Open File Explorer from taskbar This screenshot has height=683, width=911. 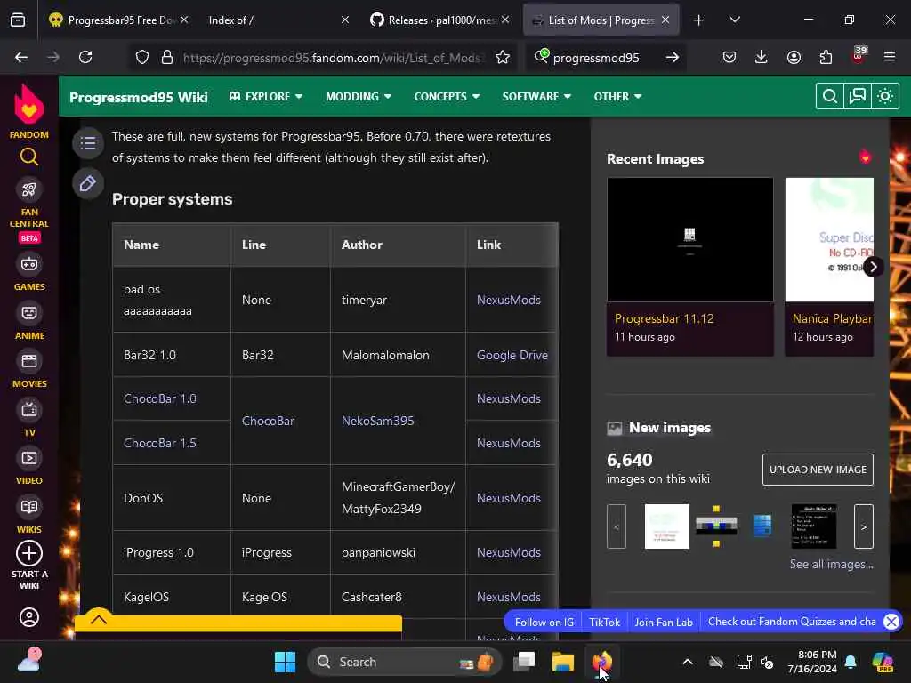[562, 662]
